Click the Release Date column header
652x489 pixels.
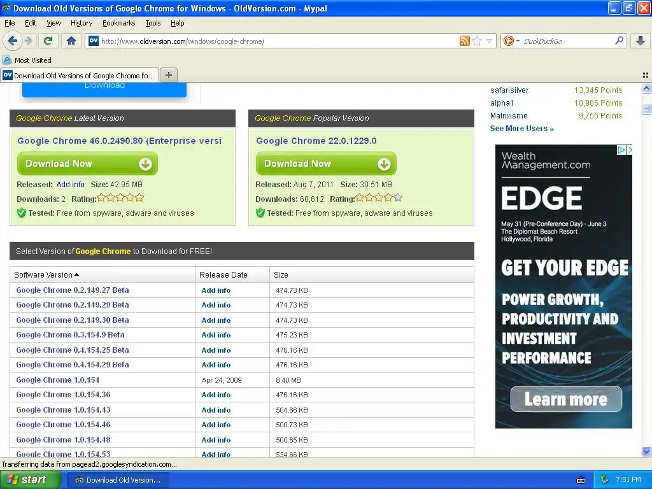pyautogui.click(x=232, y=275)
